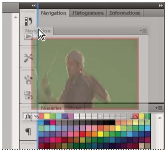This screenshot has width=165, height=150.
Task: Open the floating Navigation panel menu
Action: (143, 31)
